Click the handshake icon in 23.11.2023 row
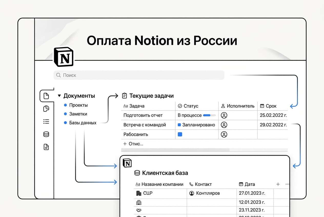The image size is (324, 217). 139,210
